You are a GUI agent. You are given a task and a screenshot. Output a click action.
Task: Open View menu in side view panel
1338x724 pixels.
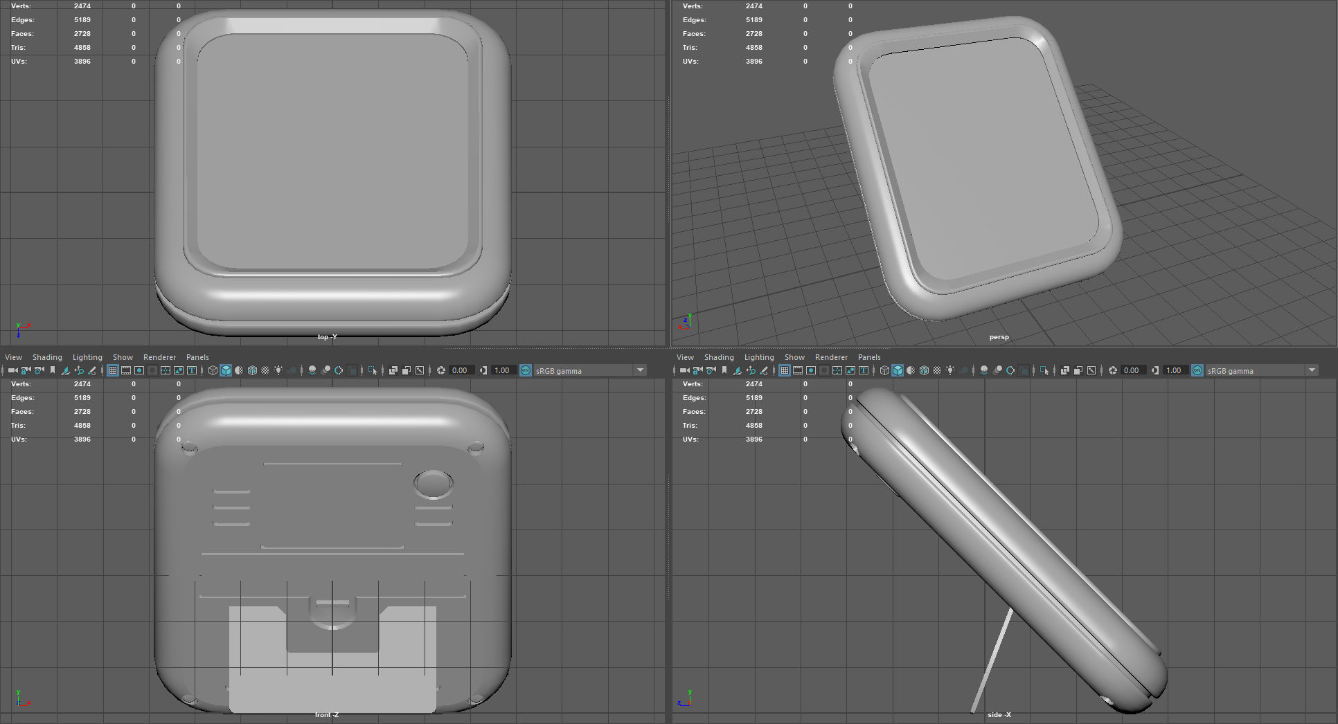coord(685,357)
